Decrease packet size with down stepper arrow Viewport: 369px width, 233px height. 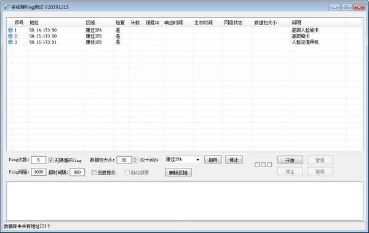(135, 162)
